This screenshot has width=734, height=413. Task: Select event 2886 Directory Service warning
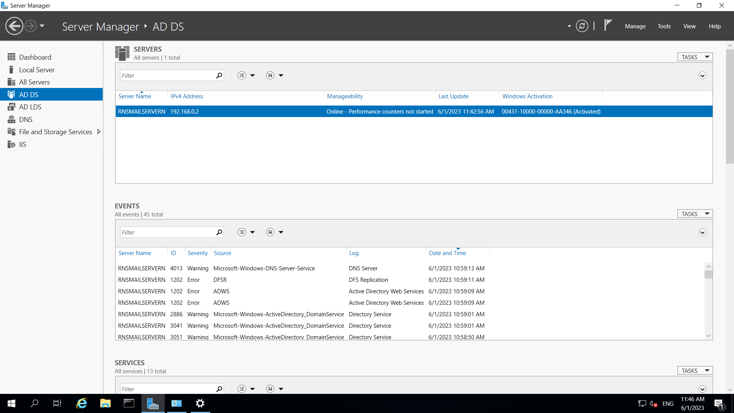[x=410, y=314]
